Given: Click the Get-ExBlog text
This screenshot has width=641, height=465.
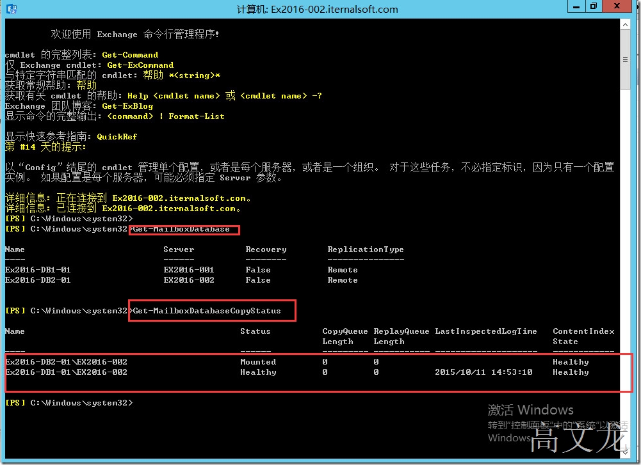Looking at the screenshot, I should [127, 106].
